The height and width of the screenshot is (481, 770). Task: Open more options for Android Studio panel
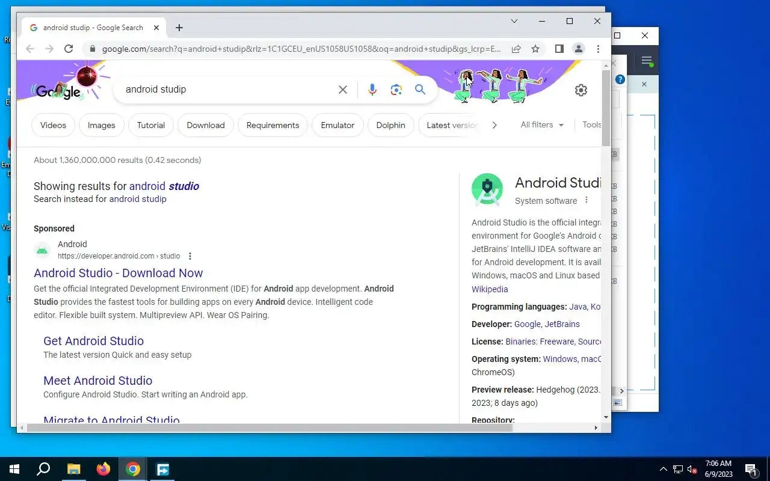click(587, 200)
